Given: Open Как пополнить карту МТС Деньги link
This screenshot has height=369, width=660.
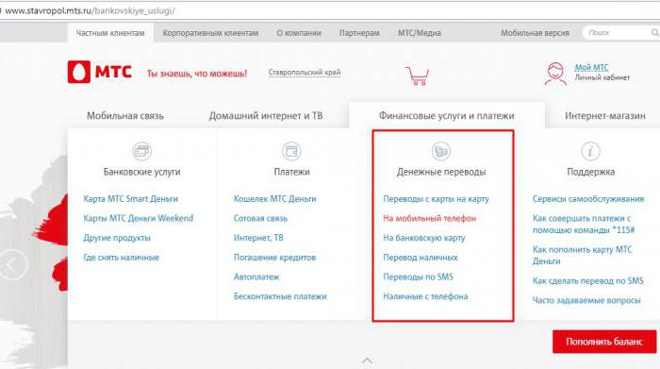Looking at the screenshot, I should coord(583,255).
